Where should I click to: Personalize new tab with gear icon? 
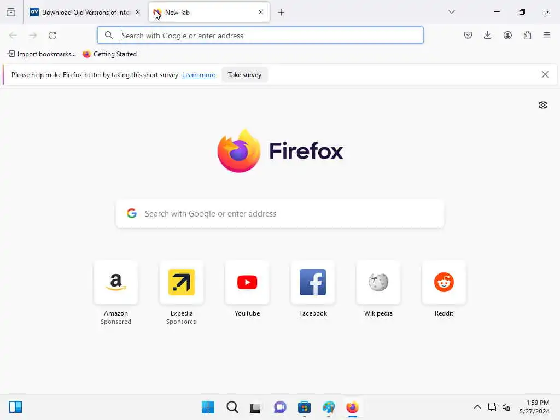tap(543, 105)
